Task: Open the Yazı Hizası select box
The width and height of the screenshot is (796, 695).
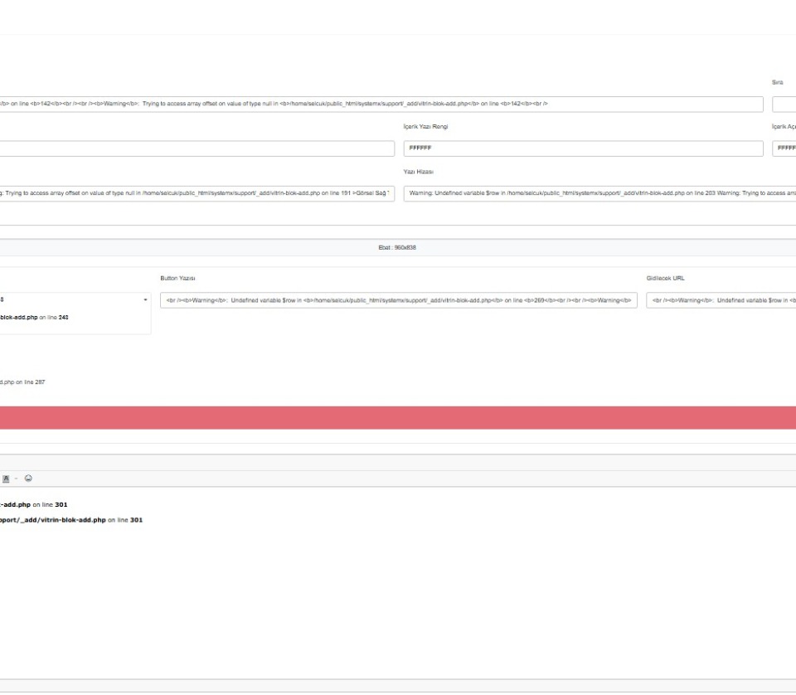Action: pos(599,193)
